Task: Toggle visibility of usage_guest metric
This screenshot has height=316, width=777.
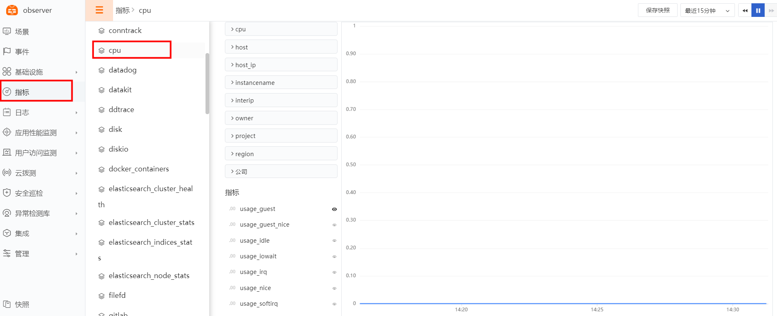Action: 334,209
